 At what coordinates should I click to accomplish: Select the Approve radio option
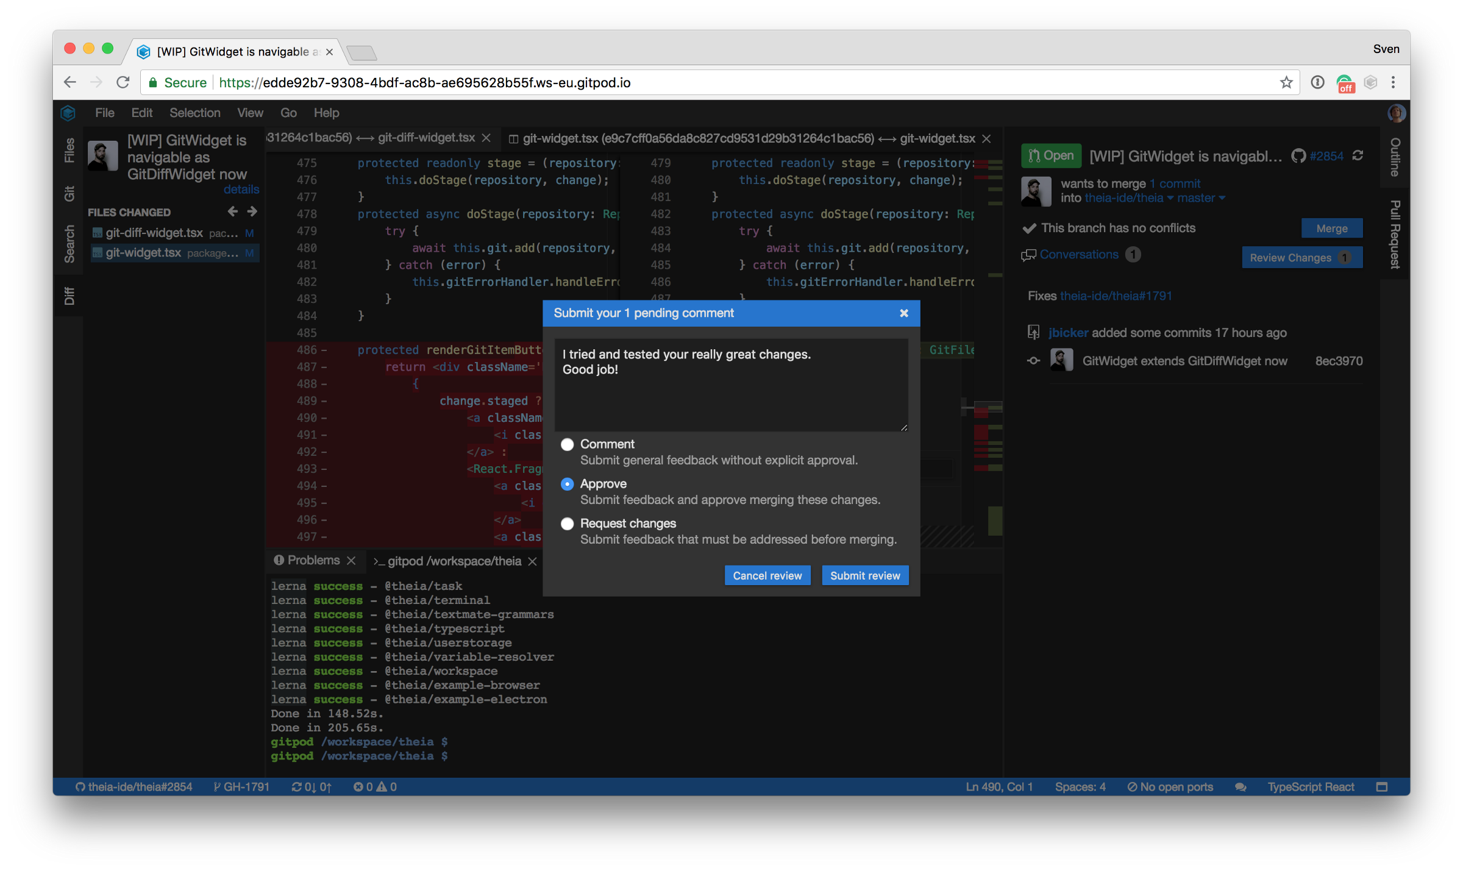point(568,484)
